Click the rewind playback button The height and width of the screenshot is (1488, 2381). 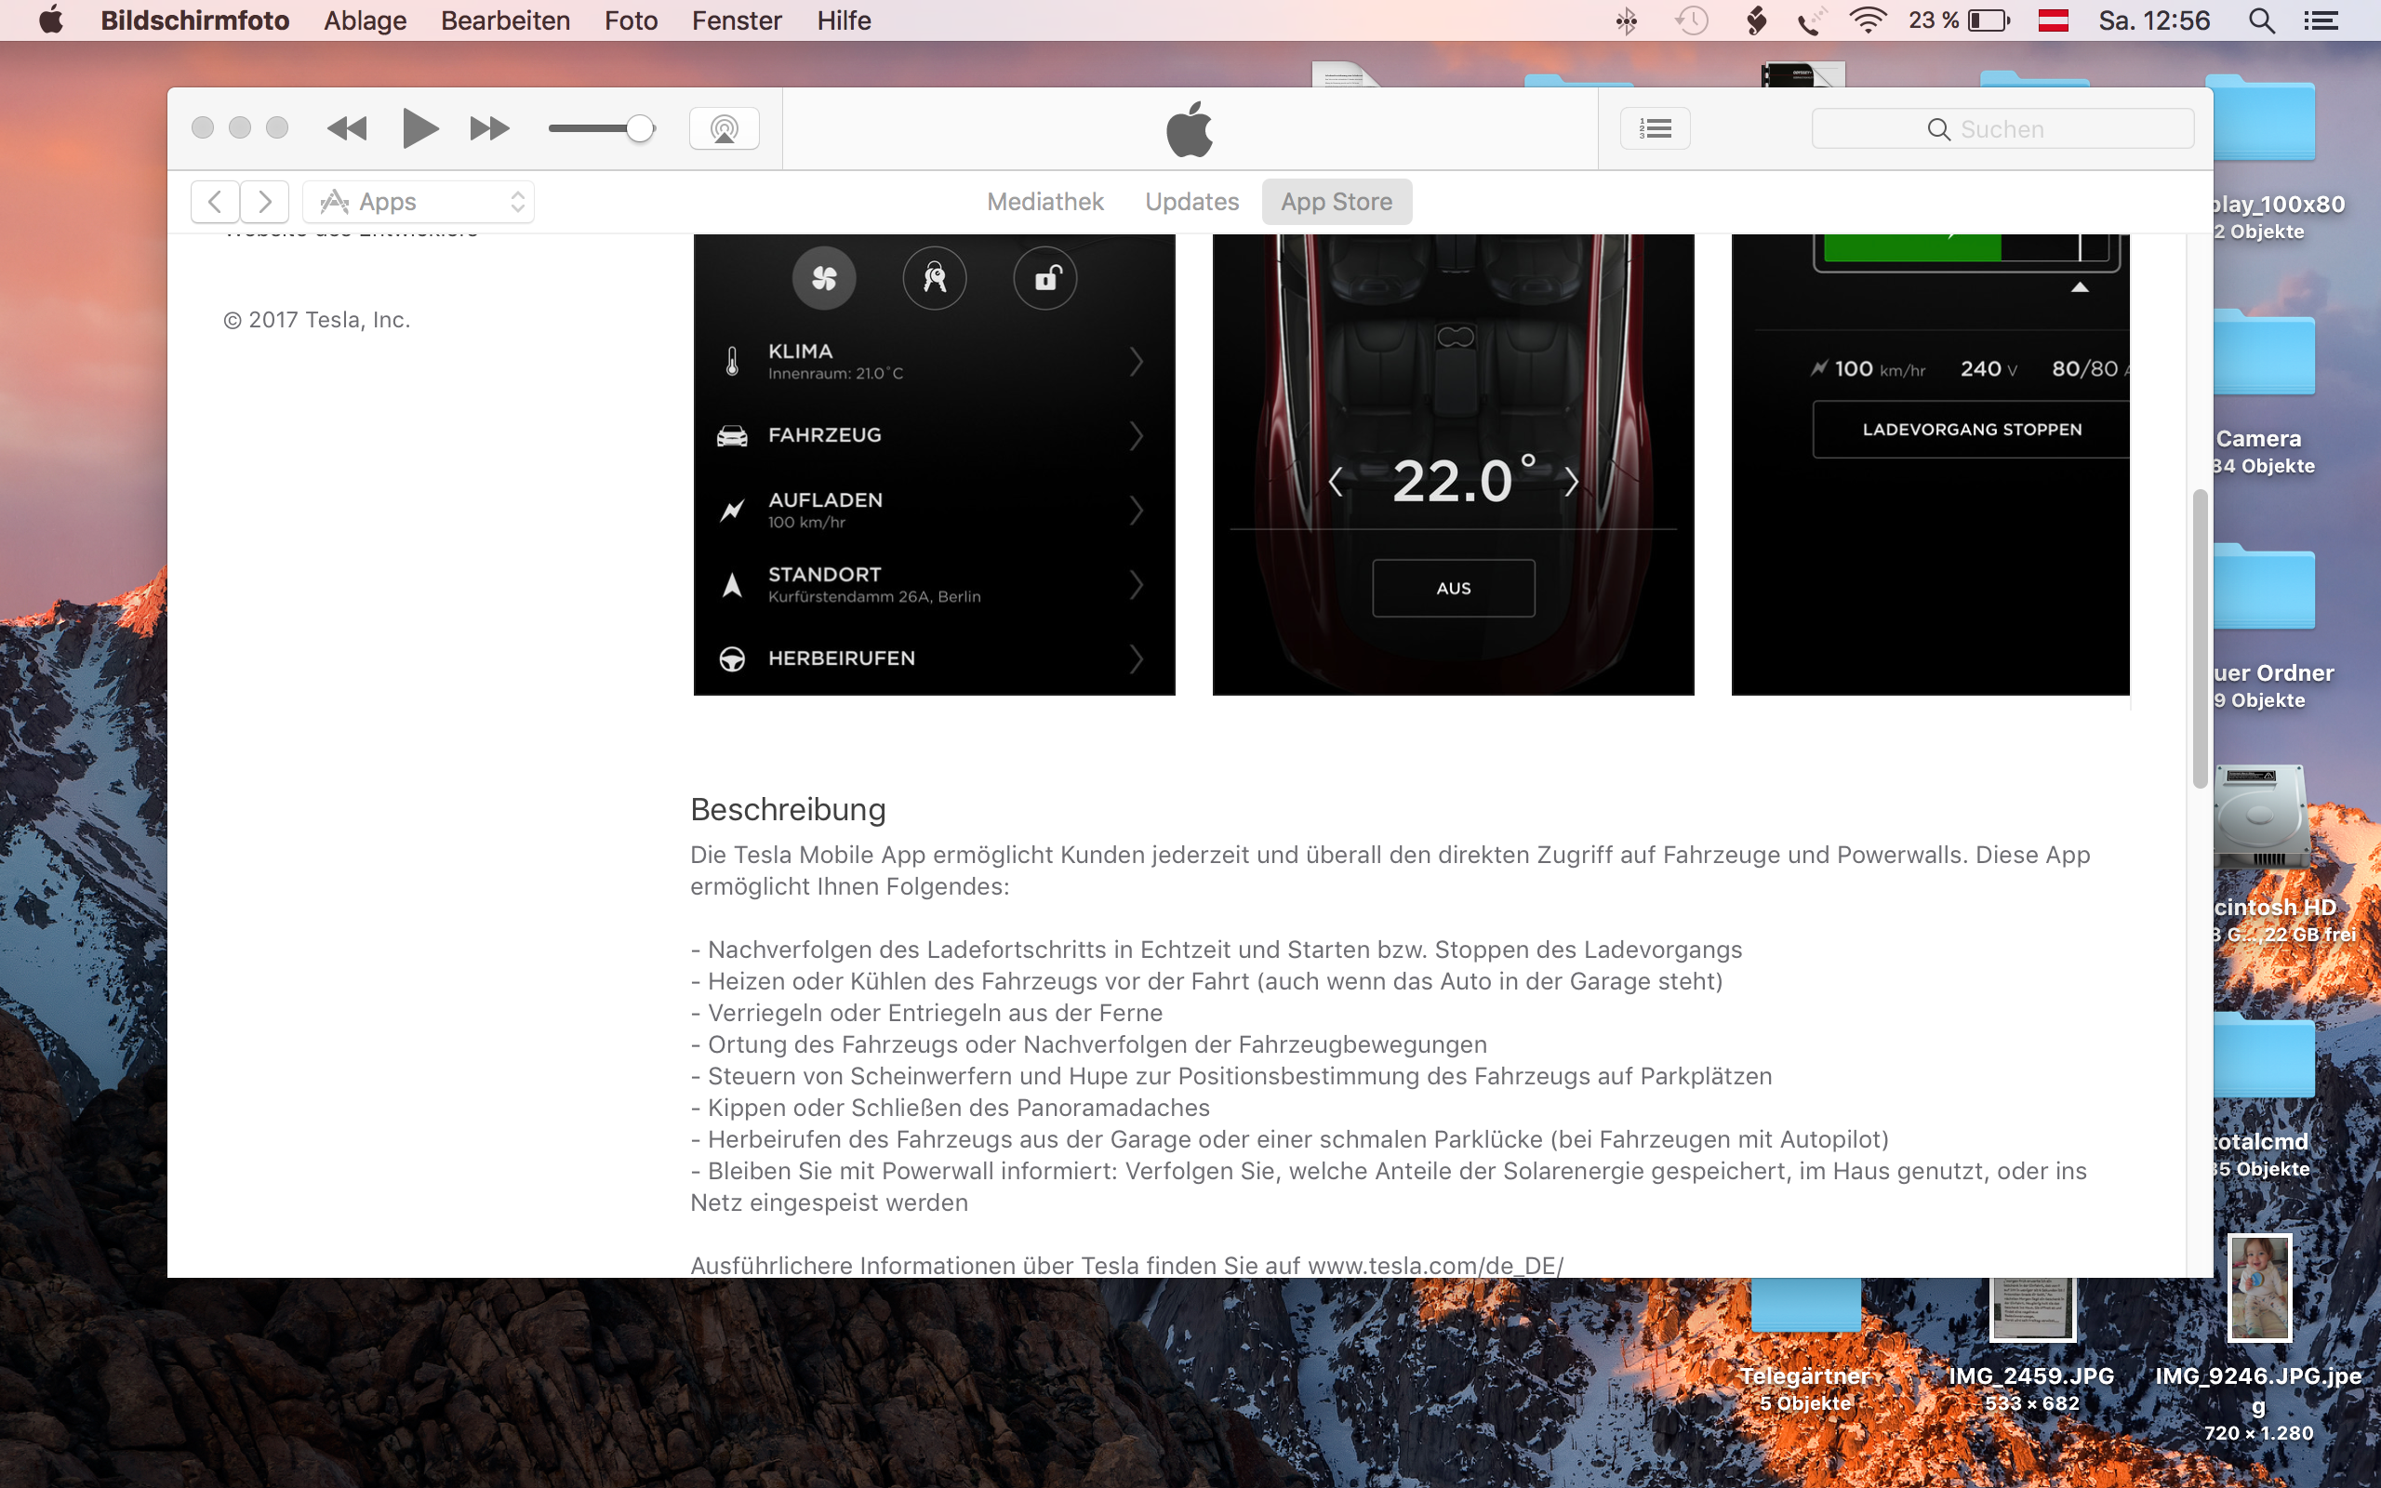(346, 128)
